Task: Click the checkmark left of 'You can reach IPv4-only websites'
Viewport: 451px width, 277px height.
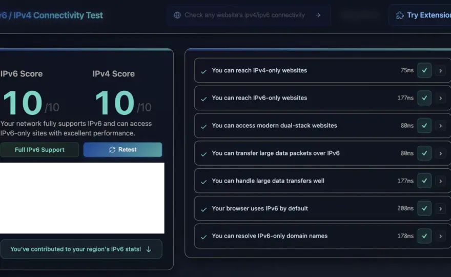Action: [203, 71]
